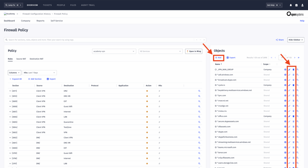
Task: Click the magnifier icon on *.lync.com row
Action: 297,95
